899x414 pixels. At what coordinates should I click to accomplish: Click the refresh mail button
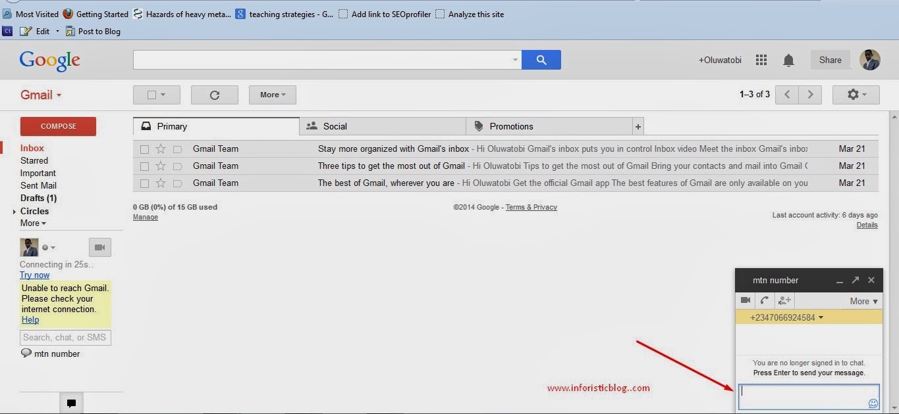[x=215, y=95]
